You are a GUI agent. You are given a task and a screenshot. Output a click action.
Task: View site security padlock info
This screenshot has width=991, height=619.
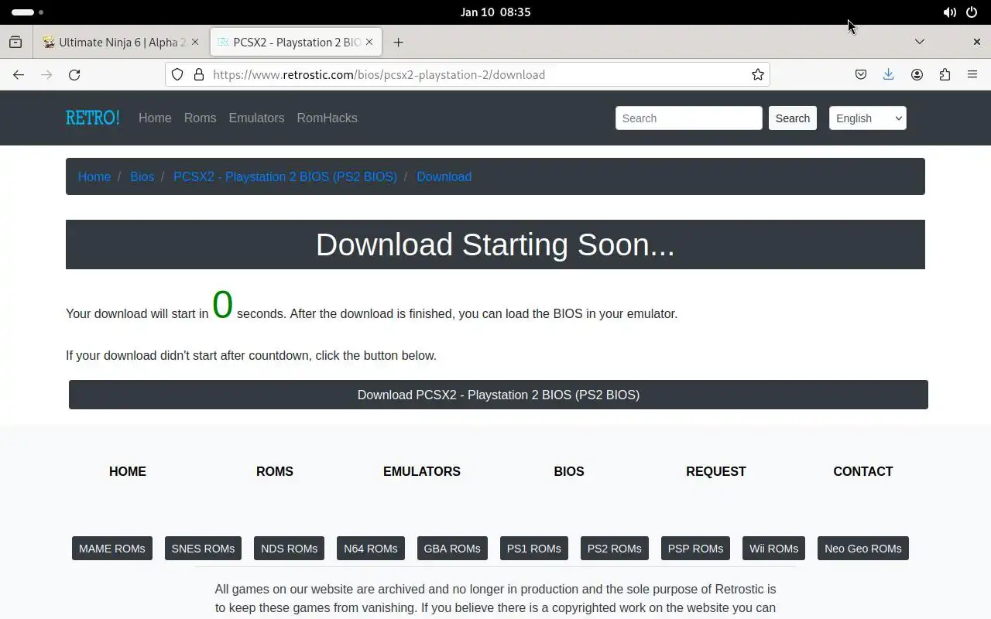[x=199, y=75]
